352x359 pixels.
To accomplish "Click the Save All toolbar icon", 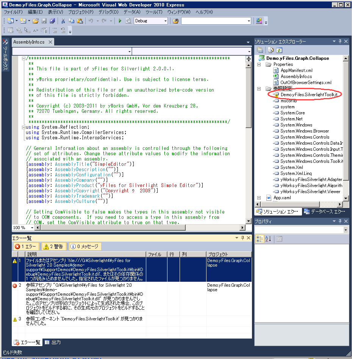I will [52, 21].
